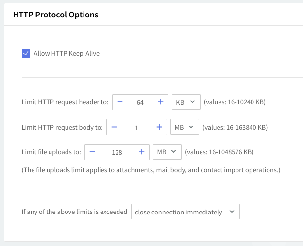Decrease the file uploads limit
The height and width of the screenshot is (246, 303).
tap(92, 152)
